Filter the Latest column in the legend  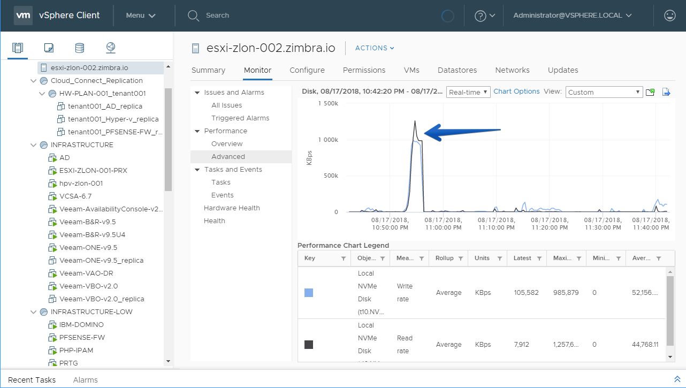click(539, 258)
